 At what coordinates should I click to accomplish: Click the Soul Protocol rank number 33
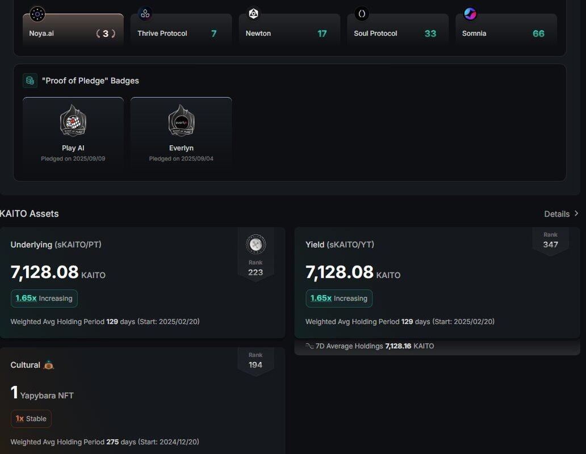pos(430,34)
